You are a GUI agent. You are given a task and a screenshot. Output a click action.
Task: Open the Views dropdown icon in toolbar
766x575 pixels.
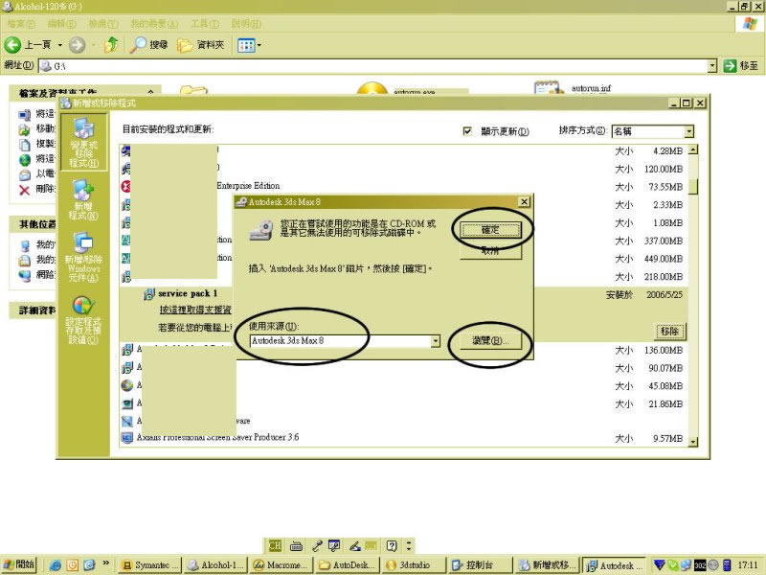[249, 45]
